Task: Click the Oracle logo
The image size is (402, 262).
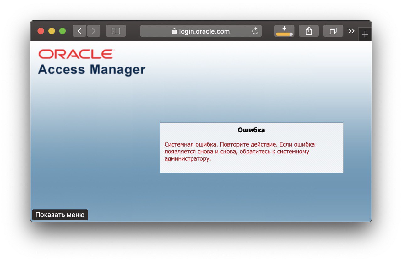Action: (76, 54)
